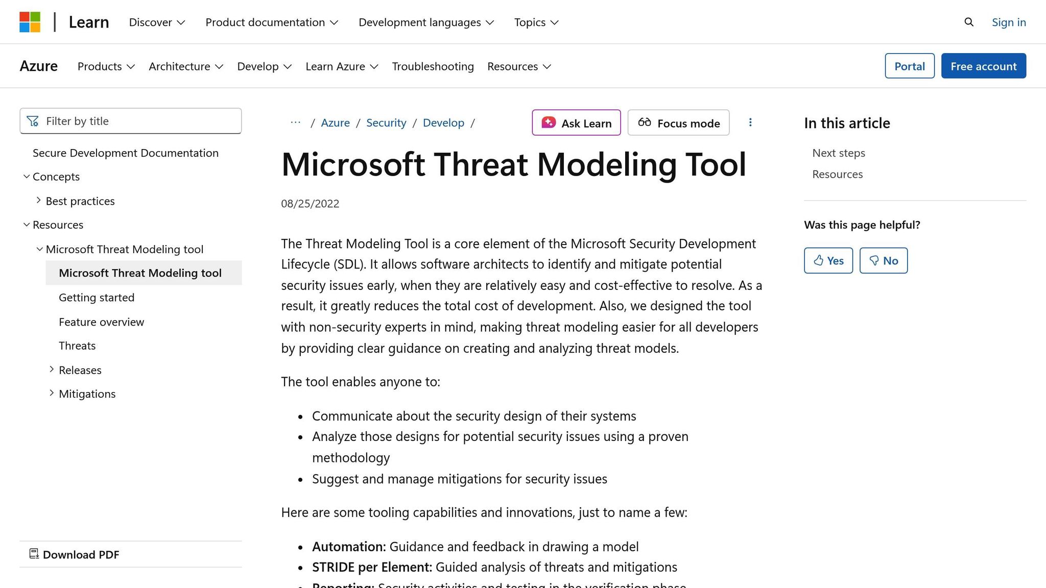Open the Architecture dropdown

pos(186,66)
